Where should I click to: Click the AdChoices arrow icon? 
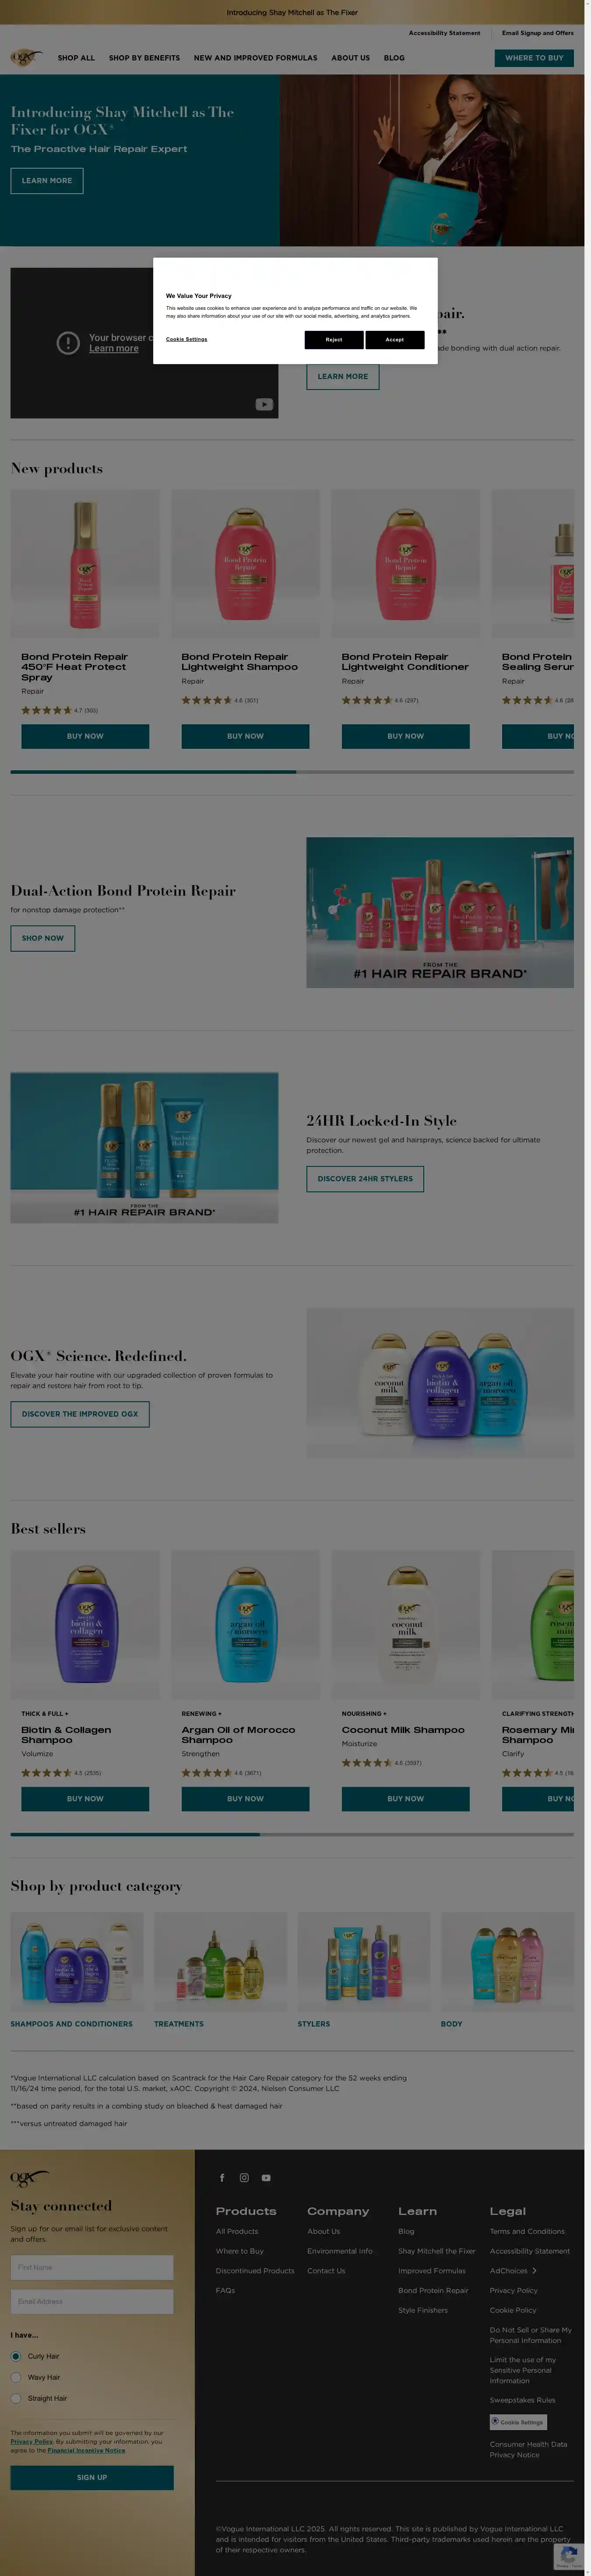pos(534,2270)
